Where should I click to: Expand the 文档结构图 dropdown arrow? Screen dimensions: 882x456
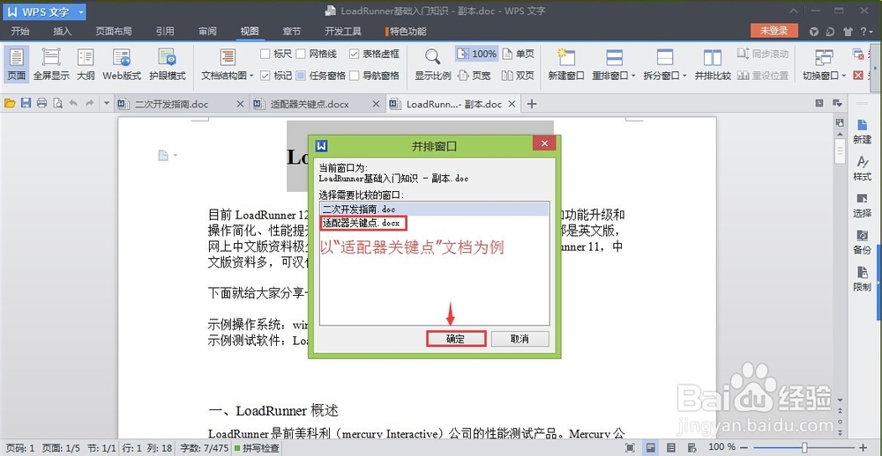click(x=251, y=76)
